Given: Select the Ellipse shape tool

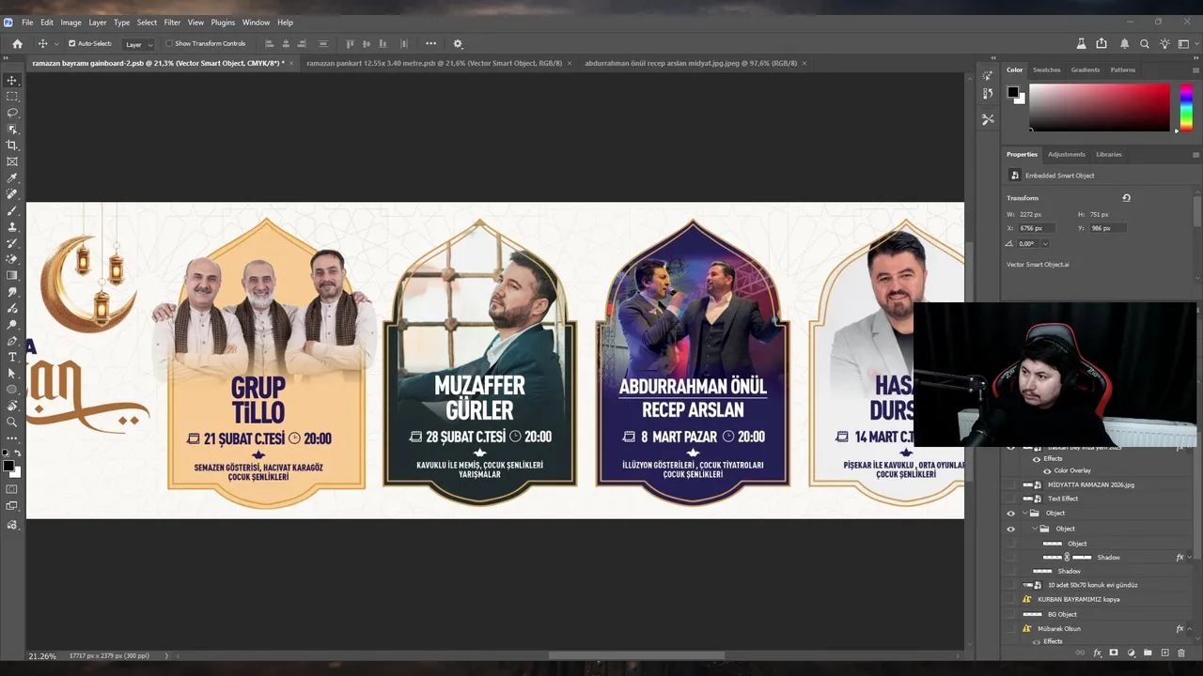Looking at the screenshot, I should [x=12, y=390].
